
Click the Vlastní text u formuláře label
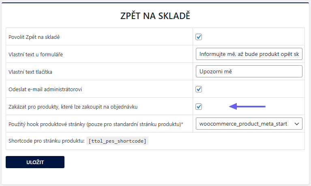pyautogui.click(x=36, y=55)
